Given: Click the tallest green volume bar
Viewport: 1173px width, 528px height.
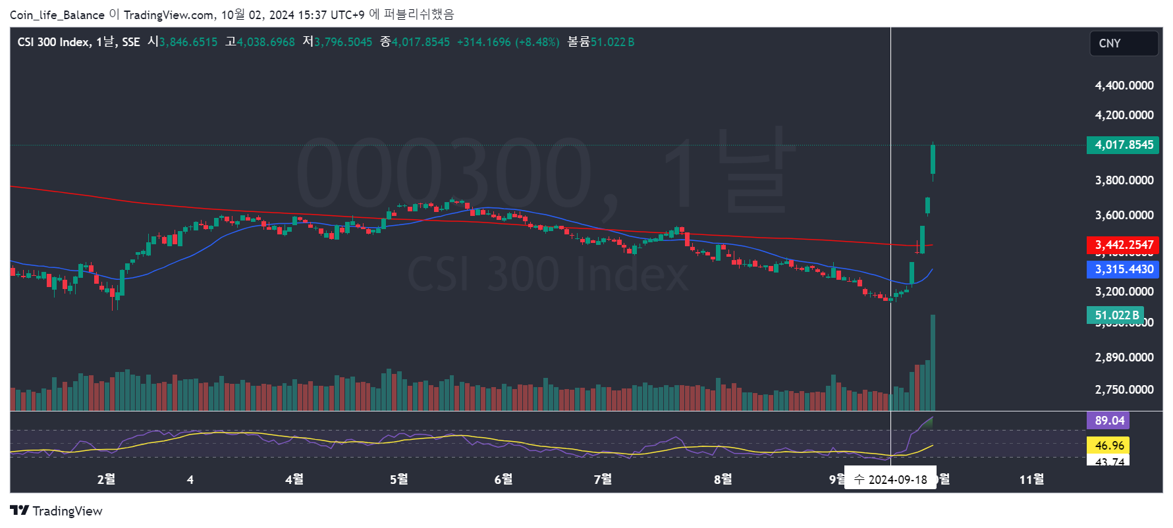Looking at the screenshot, I should pyautogui.click(x=933, y=362).
